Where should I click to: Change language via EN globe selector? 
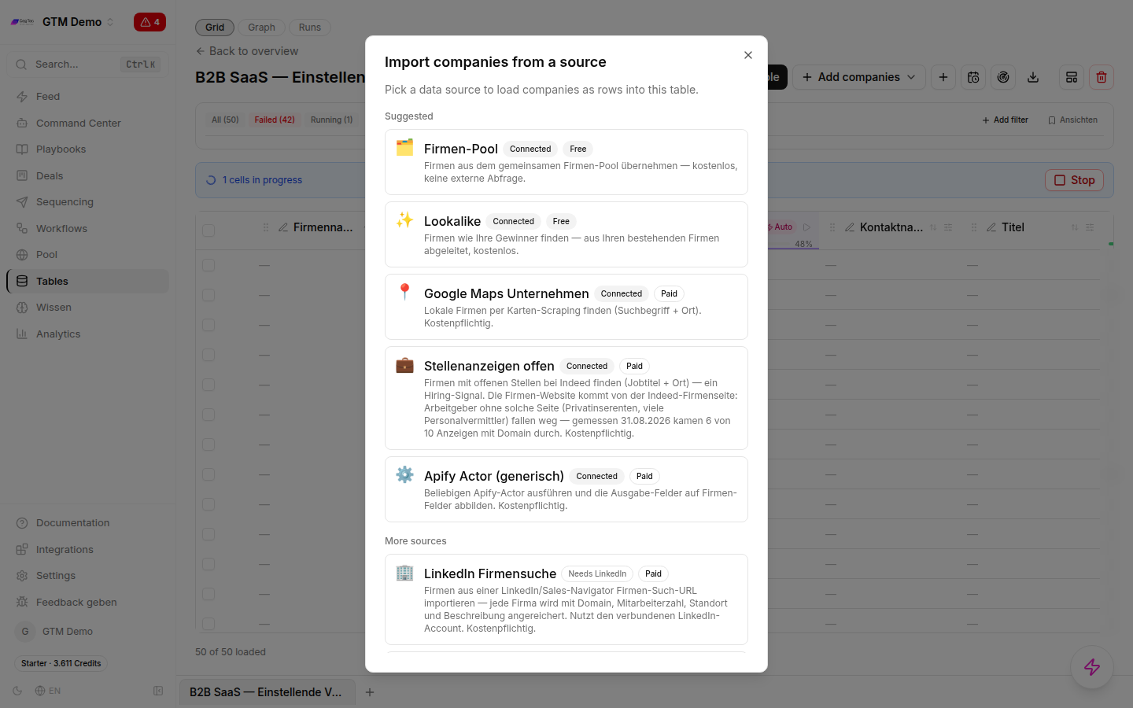click(x=48, y=691)
